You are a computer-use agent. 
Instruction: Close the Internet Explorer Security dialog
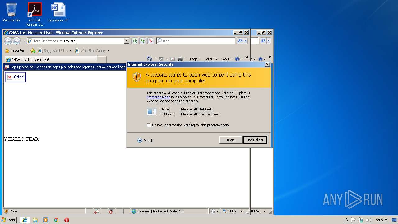click(267, 64)
